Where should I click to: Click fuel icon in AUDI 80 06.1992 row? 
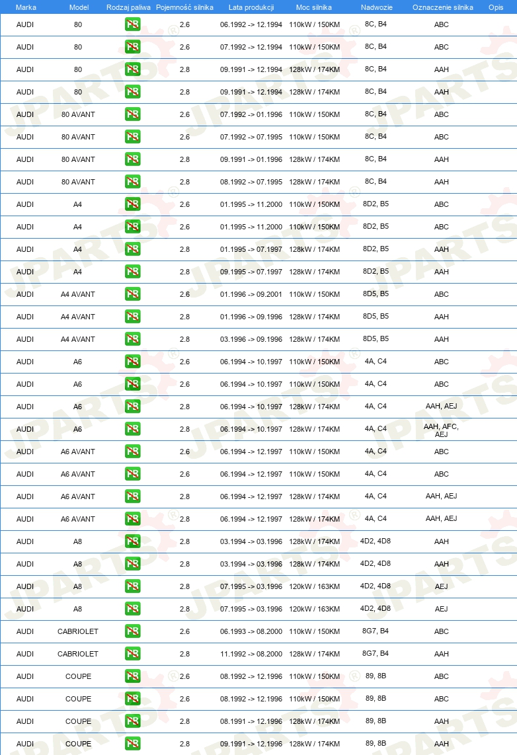[132, 24]
